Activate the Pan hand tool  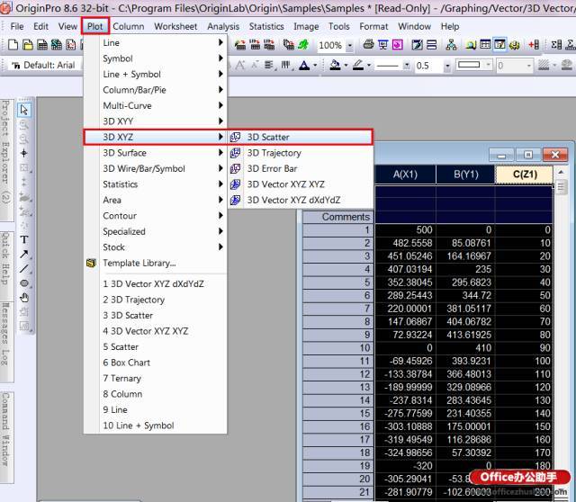[24, 298]
